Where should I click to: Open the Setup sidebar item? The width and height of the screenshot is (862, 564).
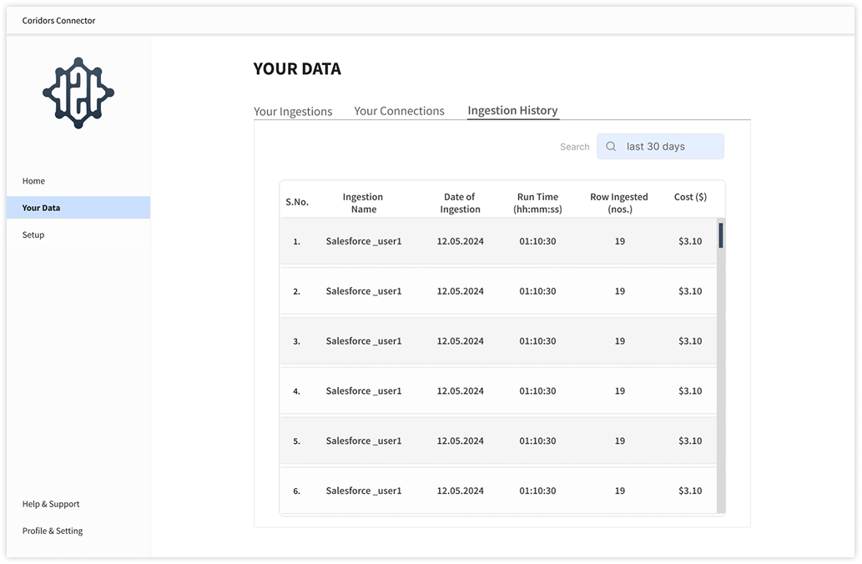[x=33, y=235]
